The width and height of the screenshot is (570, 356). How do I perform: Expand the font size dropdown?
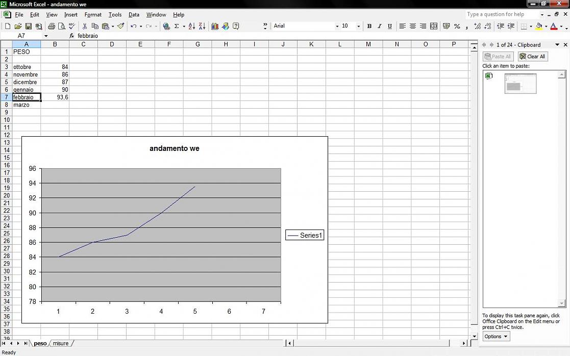click(358, 26)
